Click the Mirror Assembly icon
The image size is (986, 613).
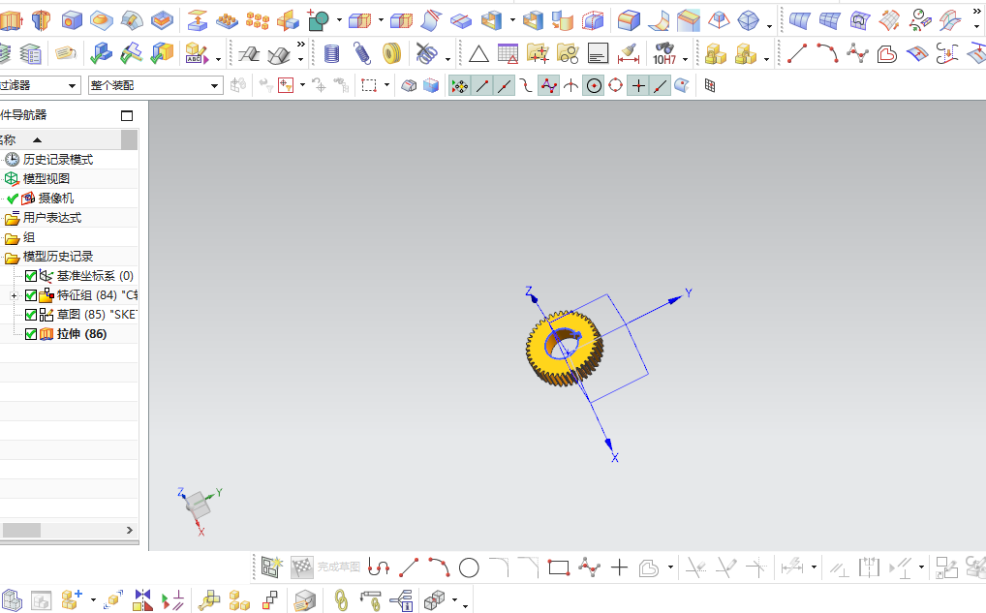[142, 600]
